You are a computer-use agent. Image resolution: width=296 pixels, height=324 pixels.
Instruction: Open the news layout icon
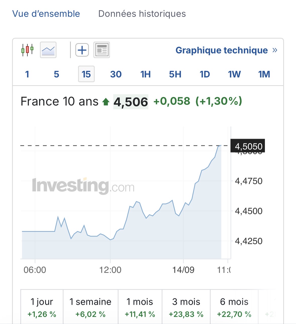click(102, 50)
